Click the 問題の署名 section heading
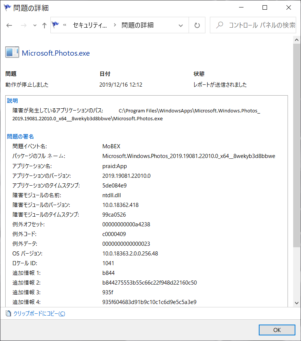This screenshot has width=301, height=341. click(21, 137)
